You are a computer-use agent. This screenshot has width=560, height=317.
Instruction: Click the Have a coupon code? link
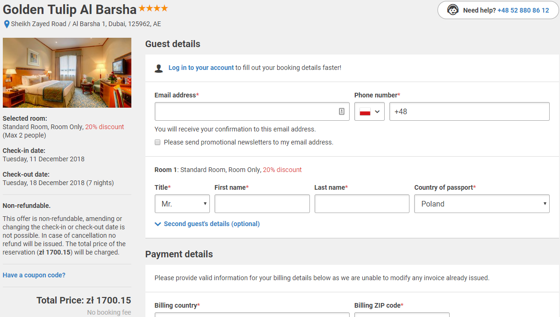(x=34, y=275)
